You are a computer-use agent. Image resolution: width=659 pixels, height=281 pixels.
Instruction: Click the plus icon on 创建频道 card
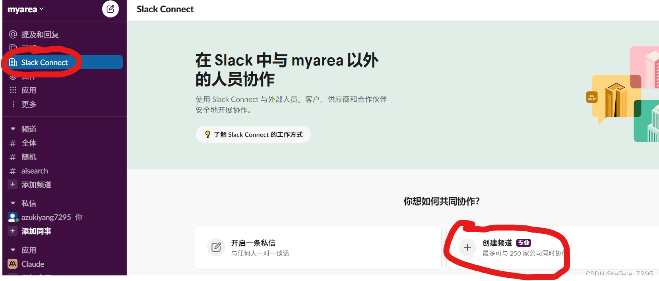[467, 247]
